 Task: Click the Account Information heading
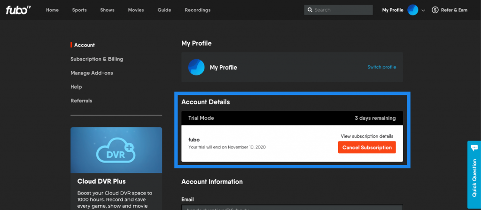coord(212,182)
